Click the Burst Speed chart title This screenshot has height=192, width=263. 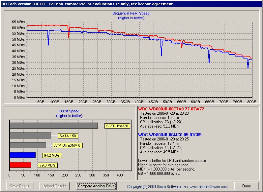69,111
